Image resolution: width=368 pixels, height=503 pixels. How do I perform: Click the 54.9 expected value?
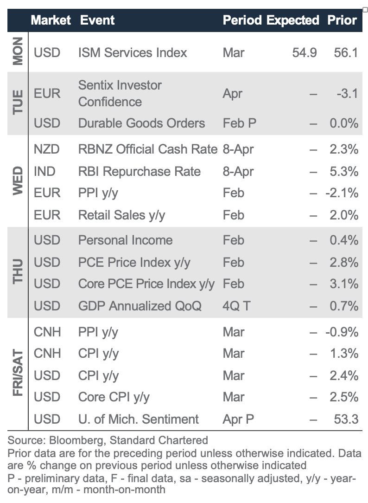click(x=305, y=52)
